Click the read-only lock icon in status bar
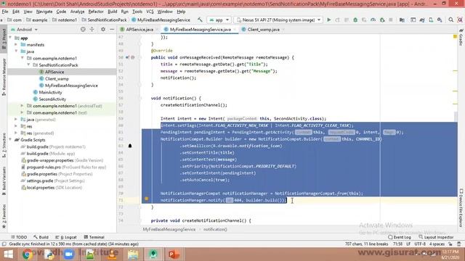The width and height of the screenshot is (465, 261). pyautogui.click(x=450, y=244)
